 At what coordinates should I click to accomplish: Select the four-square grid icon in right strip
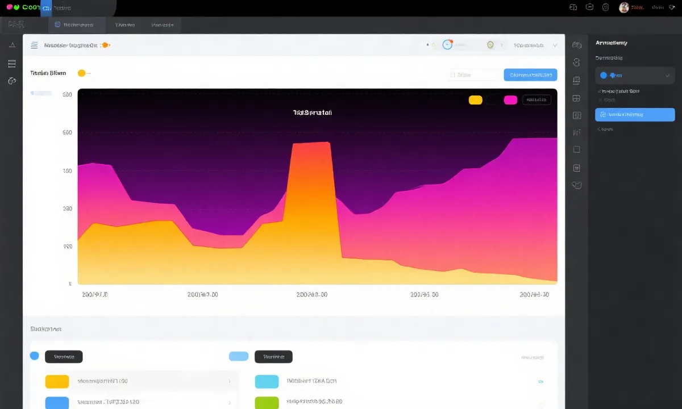click(576, 98)
